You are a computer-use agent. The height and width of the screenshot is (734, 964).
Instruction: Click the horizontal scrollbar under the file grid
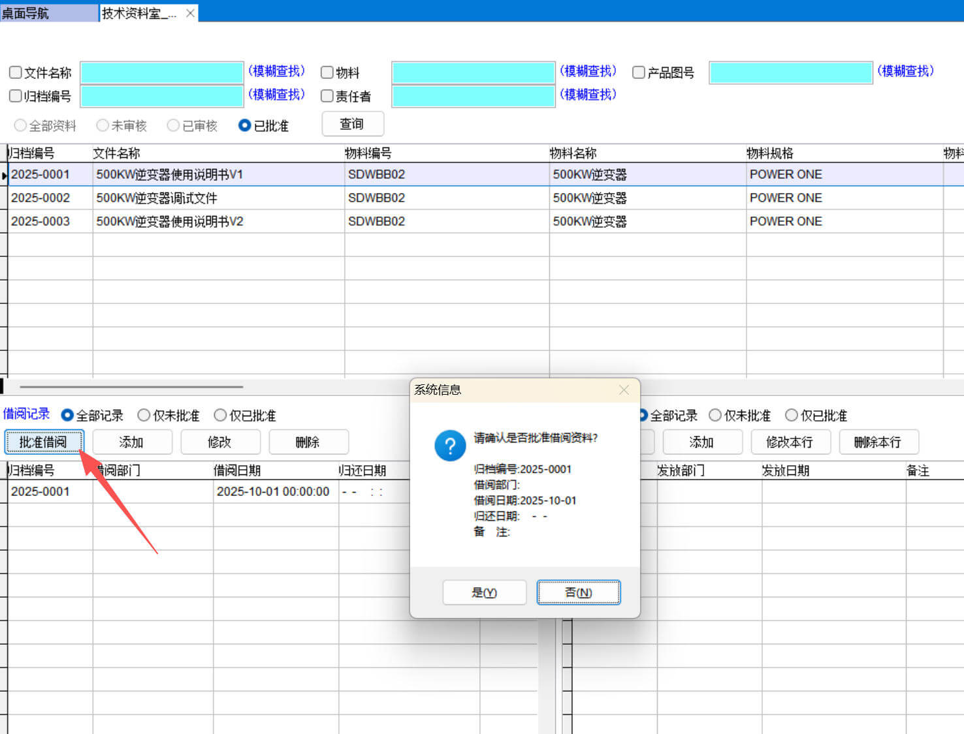pyautogui.click(x=131, y=386)
